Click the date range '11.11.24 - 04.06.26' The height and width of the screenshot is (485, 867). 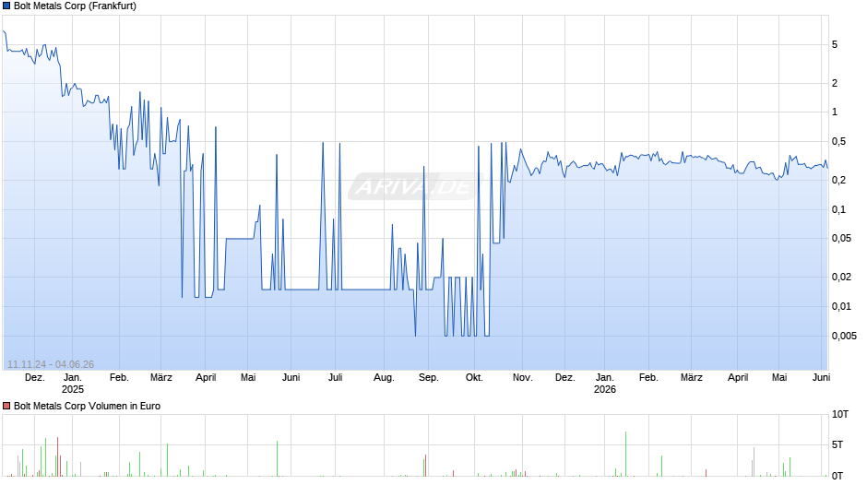(x=51, y=364)
